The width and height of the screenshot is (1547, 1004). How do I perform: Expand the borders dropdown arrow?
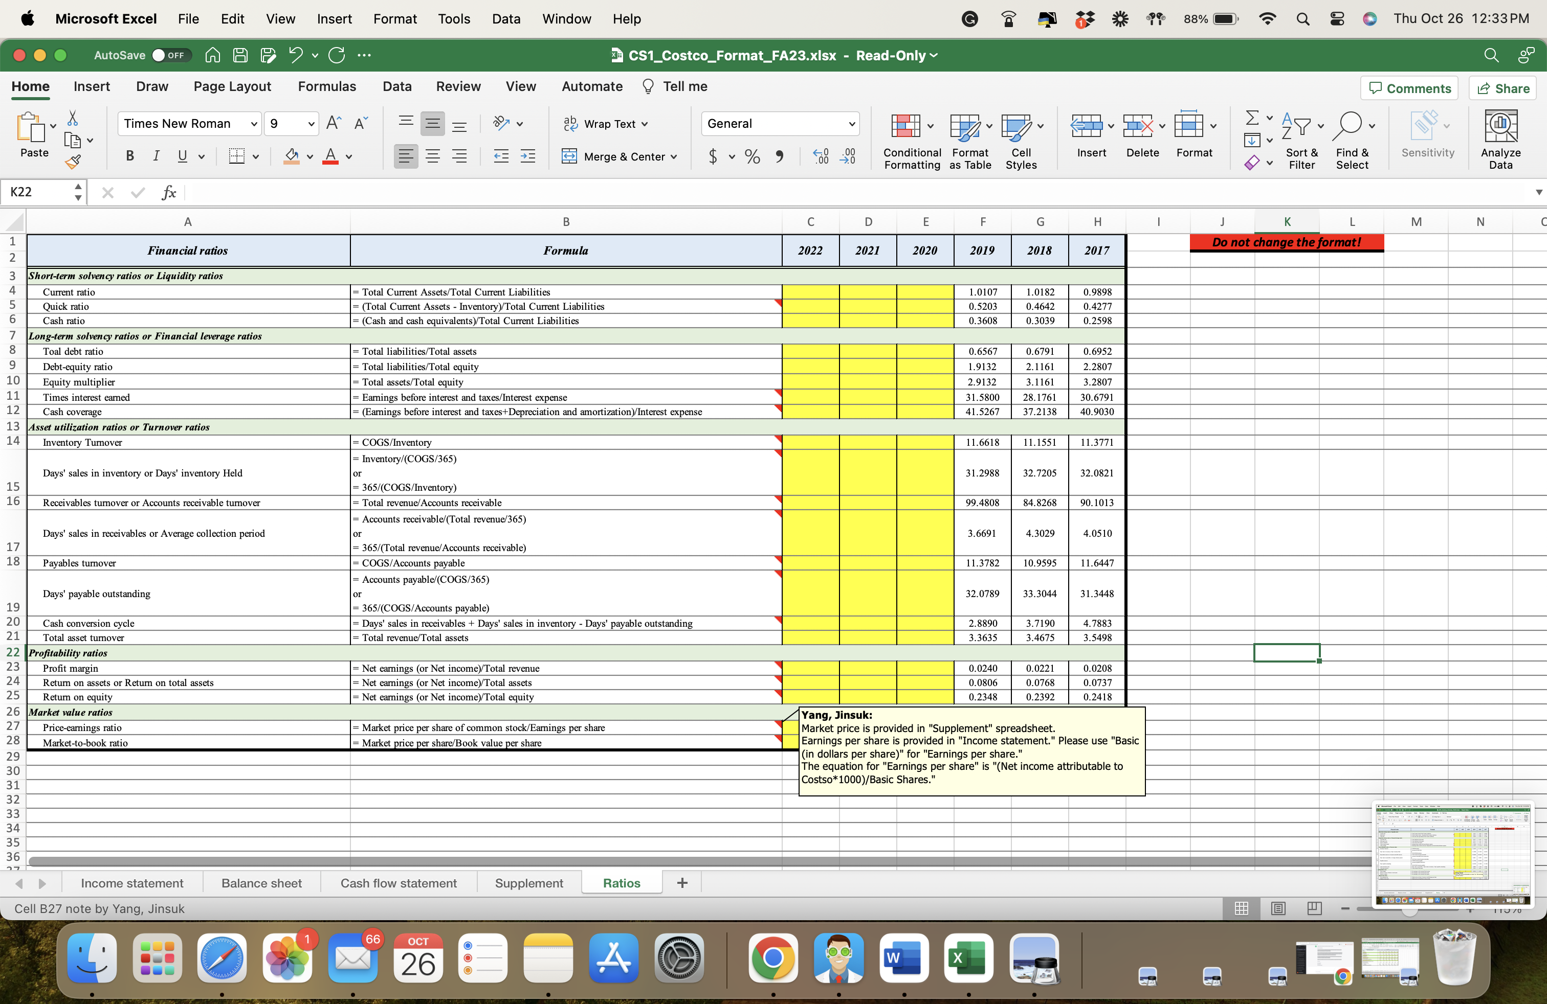(x=255, y=156)
